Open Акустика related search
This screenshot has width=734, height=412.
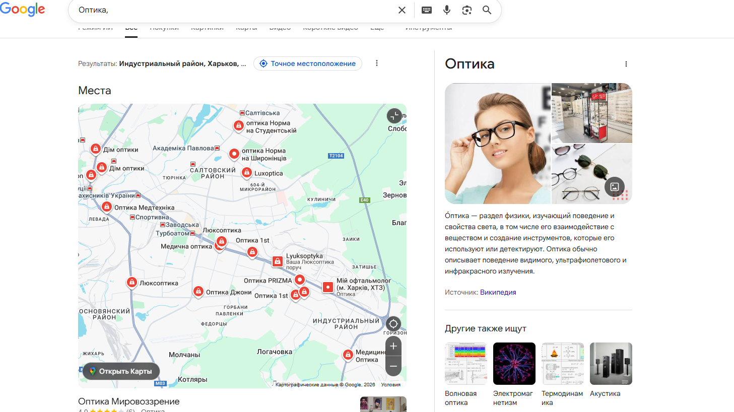click(x=611, y=371)
